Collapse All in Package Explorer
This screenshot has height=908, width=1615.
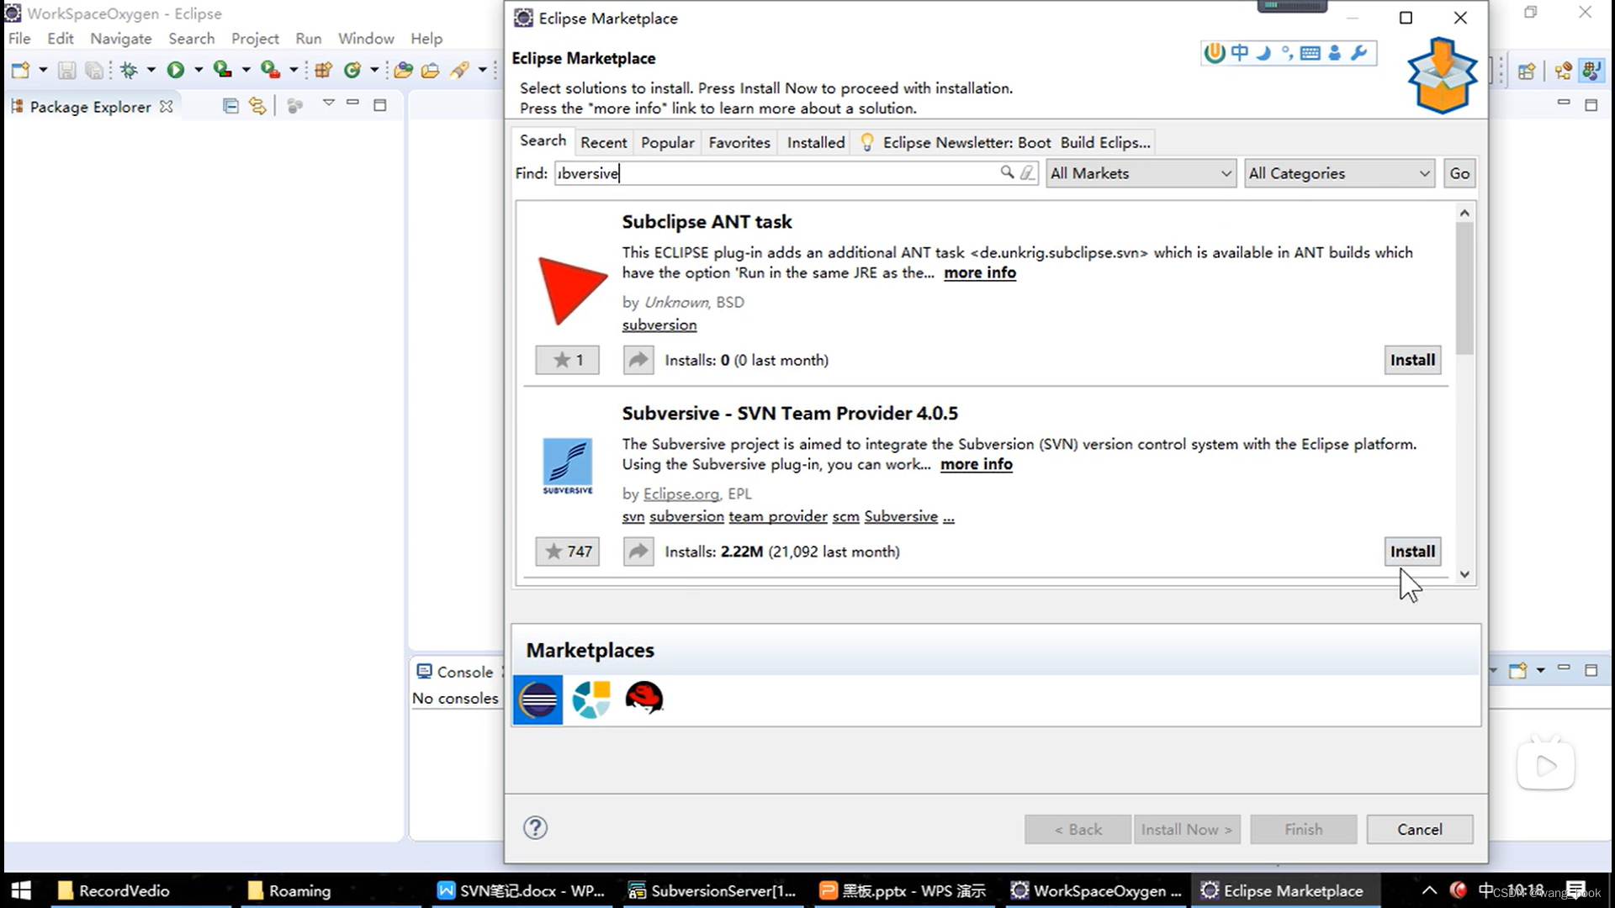(x=230, y=106)
